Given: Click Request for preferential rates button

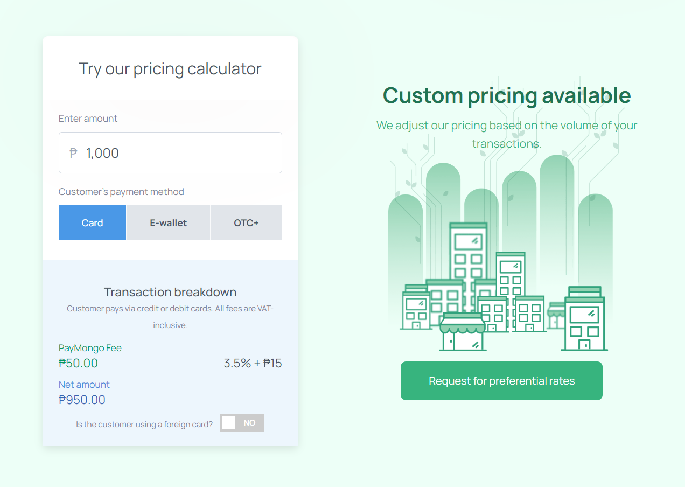Looking at the screenshot, I should point(501,381).
